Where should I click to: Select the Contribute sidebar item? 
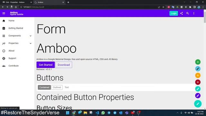tap(17, 66)
